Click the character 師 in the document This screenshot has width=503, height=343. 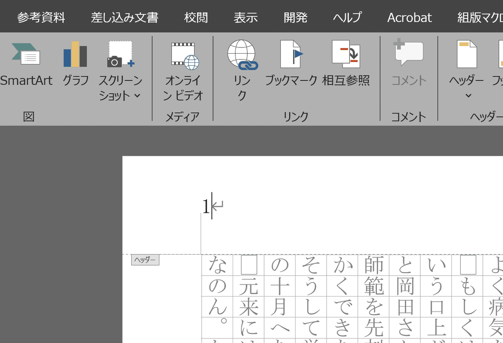click(x=374, y=265)
